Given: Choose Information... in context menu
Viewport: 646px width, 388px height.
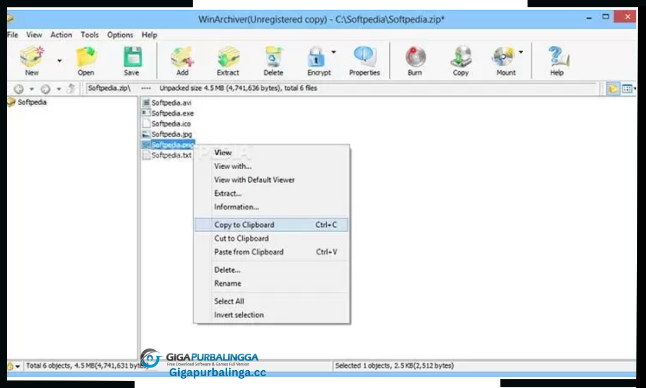Looking at the screenshot, I should pyautogui.click(x=272, y=206).
